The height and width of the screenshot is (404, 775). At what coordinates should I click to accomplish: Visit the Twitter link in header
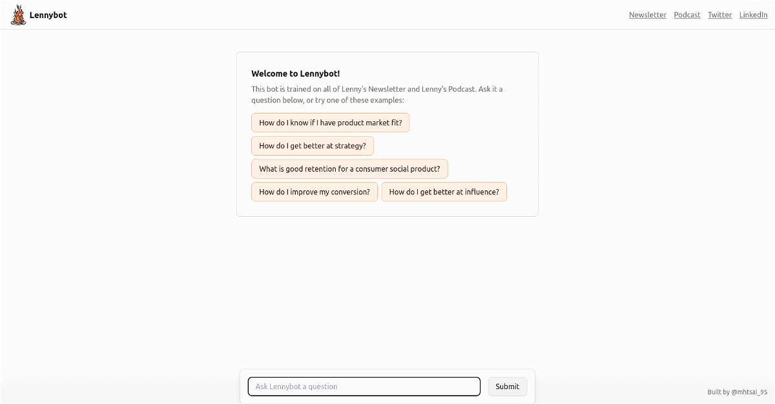(719, 15)
